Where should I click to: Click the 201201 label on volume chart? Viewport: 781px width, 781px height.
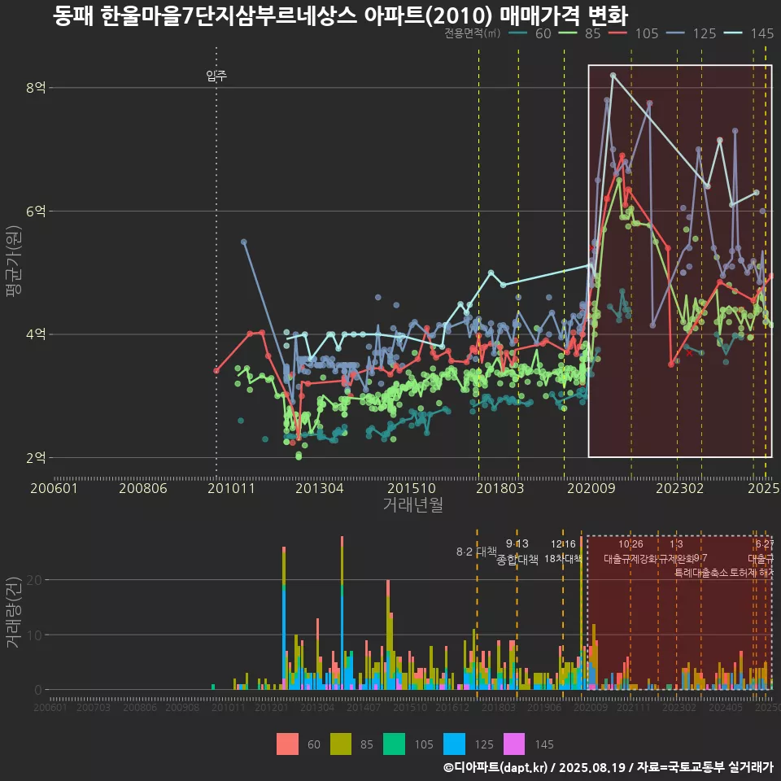[x=272, y=708]
